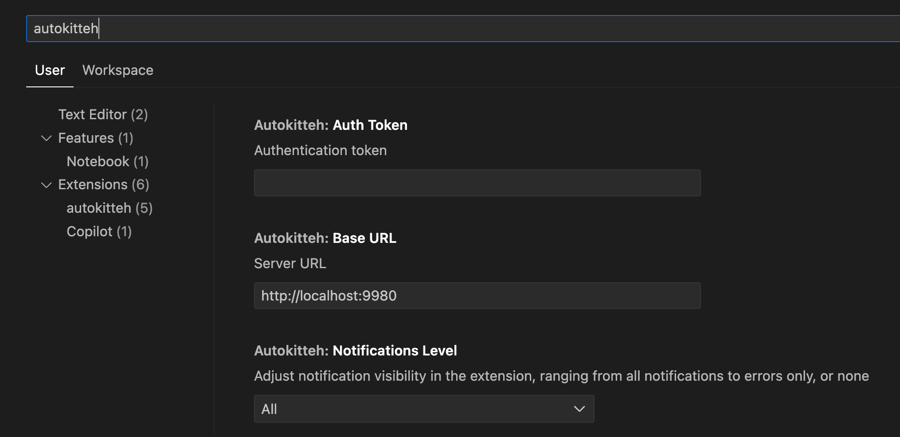Click the settings search box containing autokitteh

[463, 29]
